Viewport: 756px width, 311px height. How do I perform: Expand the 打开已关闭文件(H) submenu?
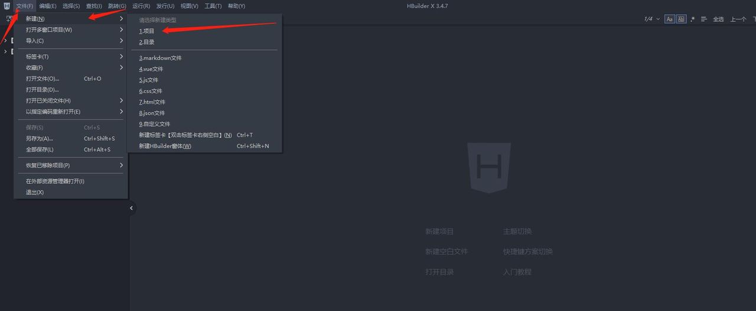(x=71, y=101)
